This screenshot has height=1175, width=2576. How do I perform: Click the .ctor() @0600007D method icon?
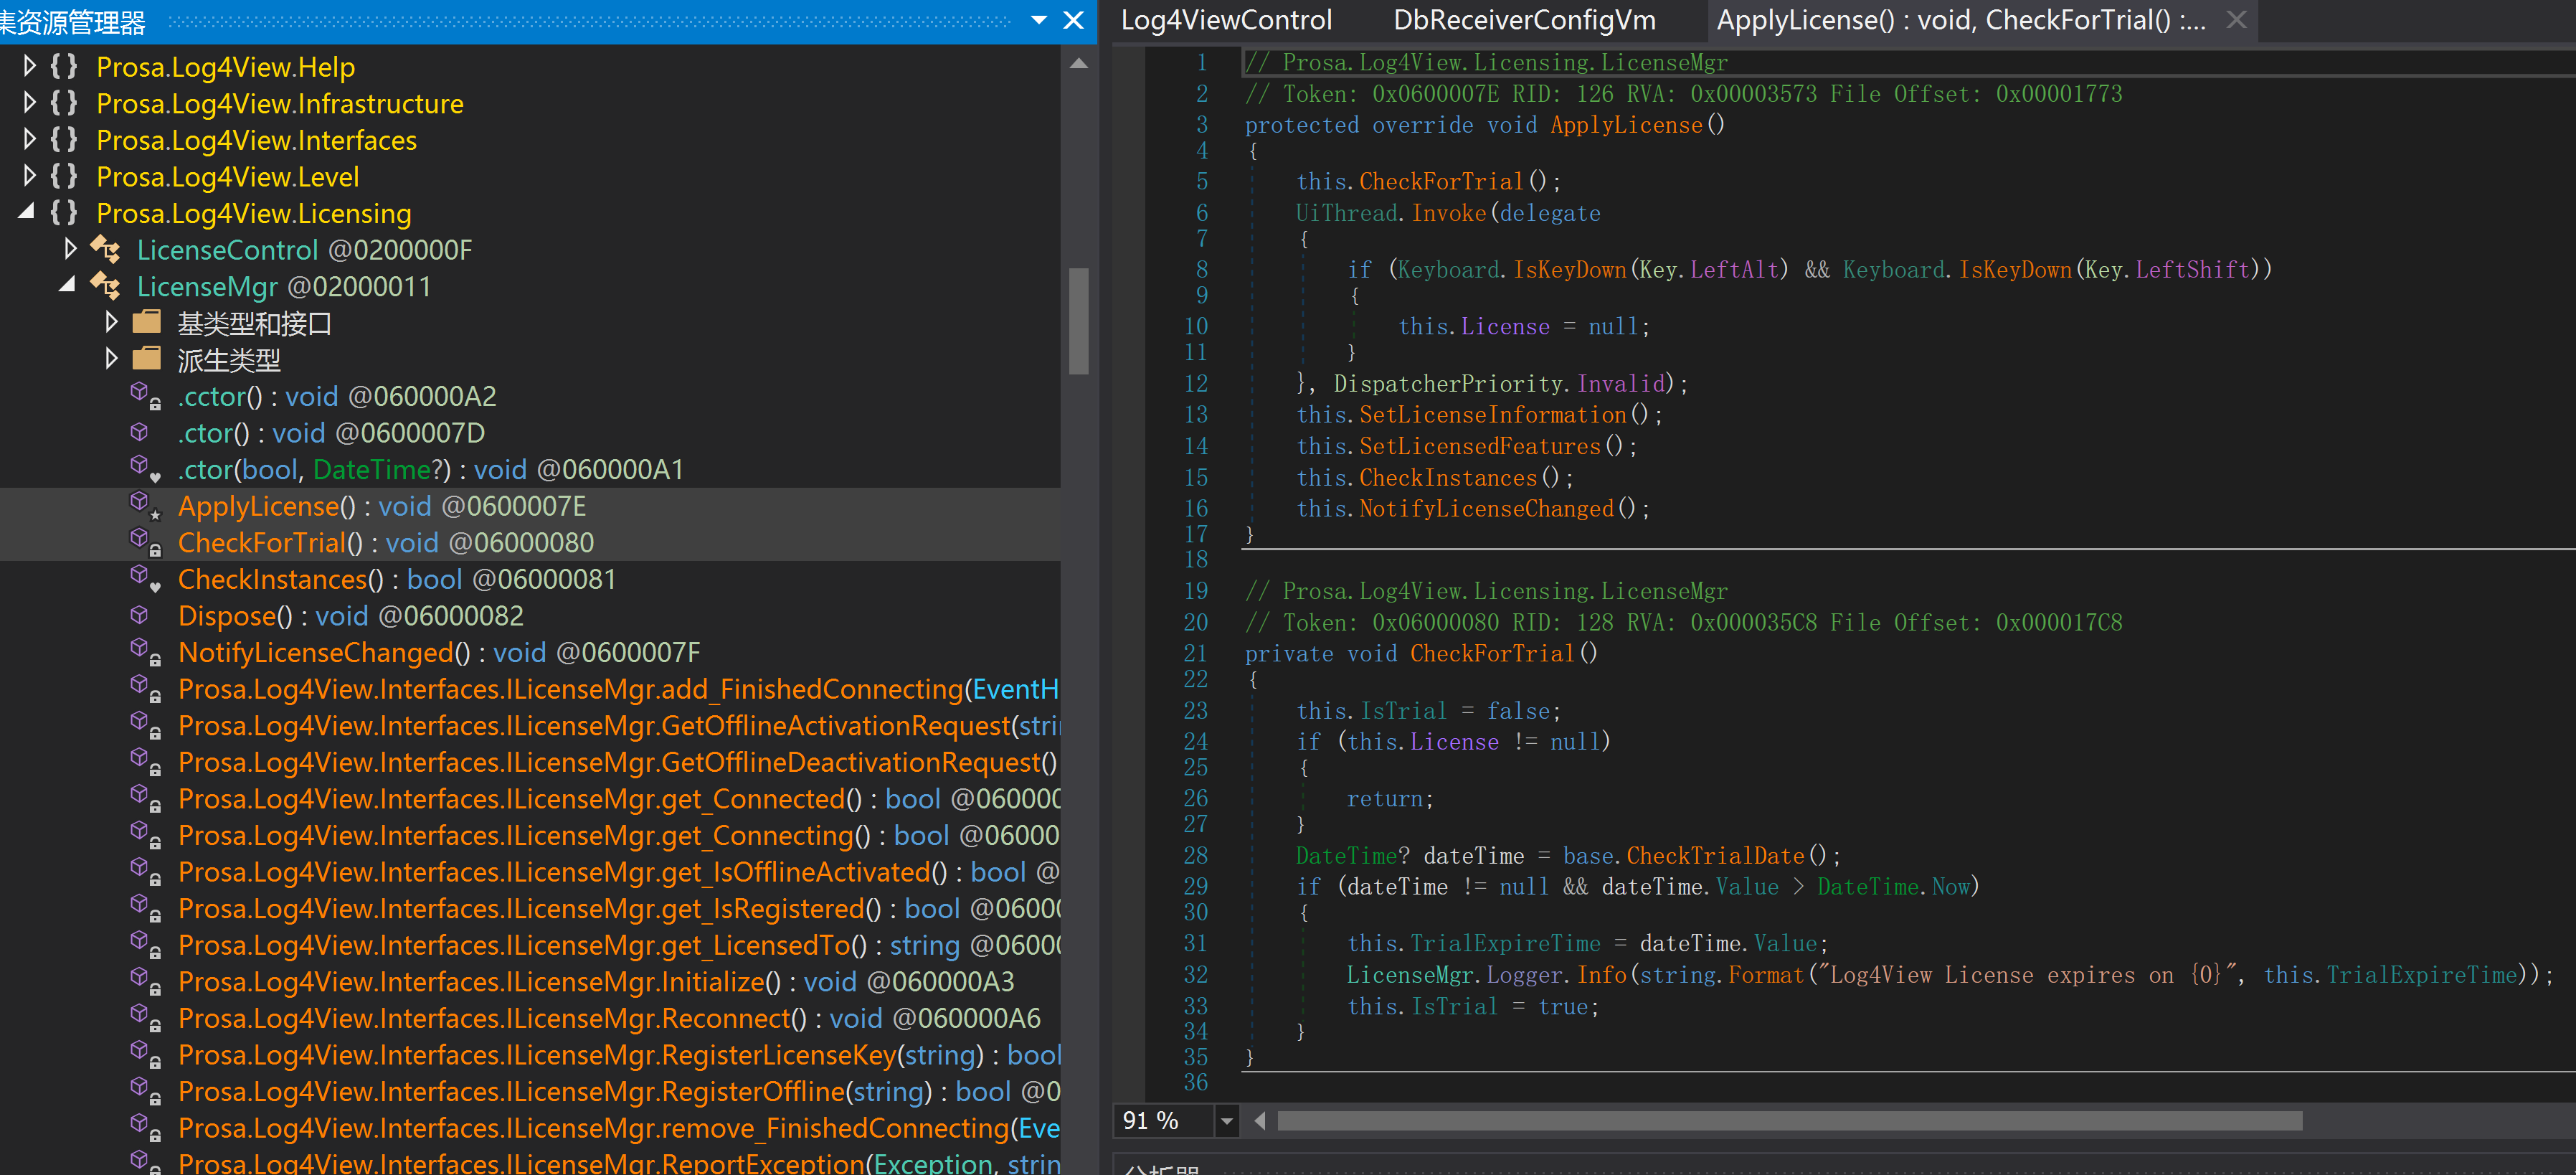(x=140, y=432)
